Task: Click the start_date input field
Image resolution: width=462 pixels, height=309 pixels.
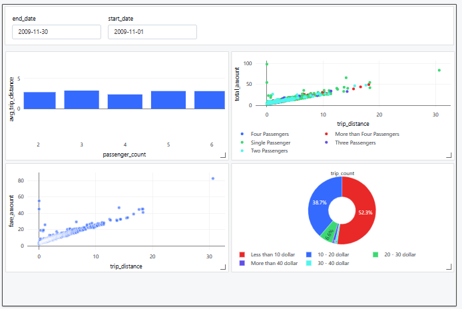Action: point(152,32)
